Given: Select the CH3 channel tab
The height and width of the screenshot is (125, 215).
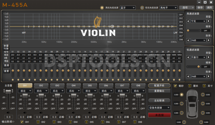Looking at the screenshot, I should pyautogui.click(x=57, y=86).
